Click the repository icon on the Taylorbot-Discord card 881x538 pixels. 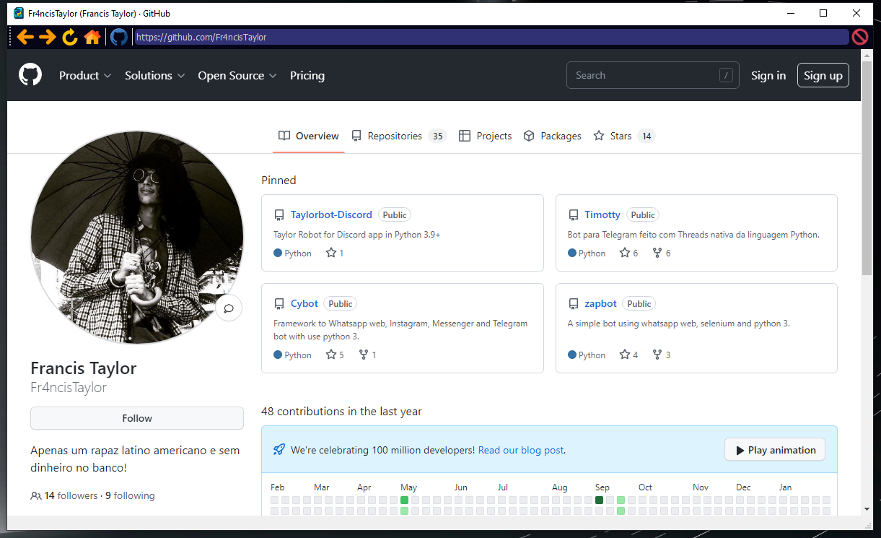pos(279,215)
